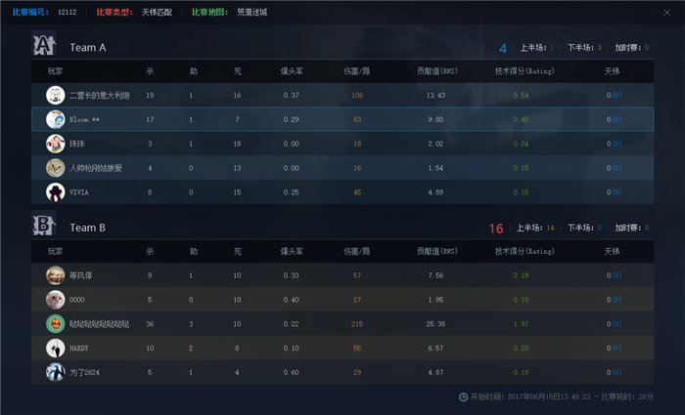The width and height of the screenshot is (685, 415).
Task: Sort Team A by 爆头率 column
Action: [291, 71]
